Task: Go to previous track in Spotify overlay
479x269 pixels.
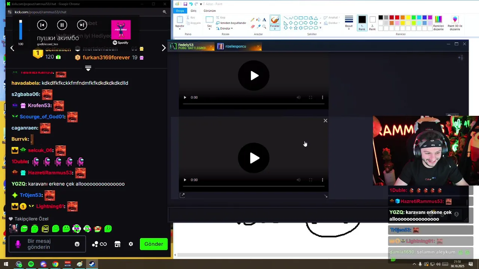Action: 42,25
